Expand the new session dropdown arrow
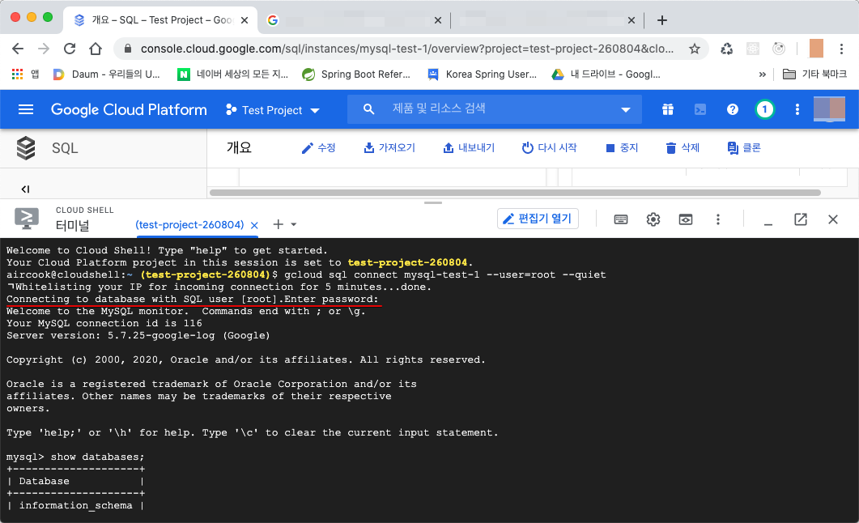Image resolution: width=859 pixels, height=523 pixels. pos(294,224)
